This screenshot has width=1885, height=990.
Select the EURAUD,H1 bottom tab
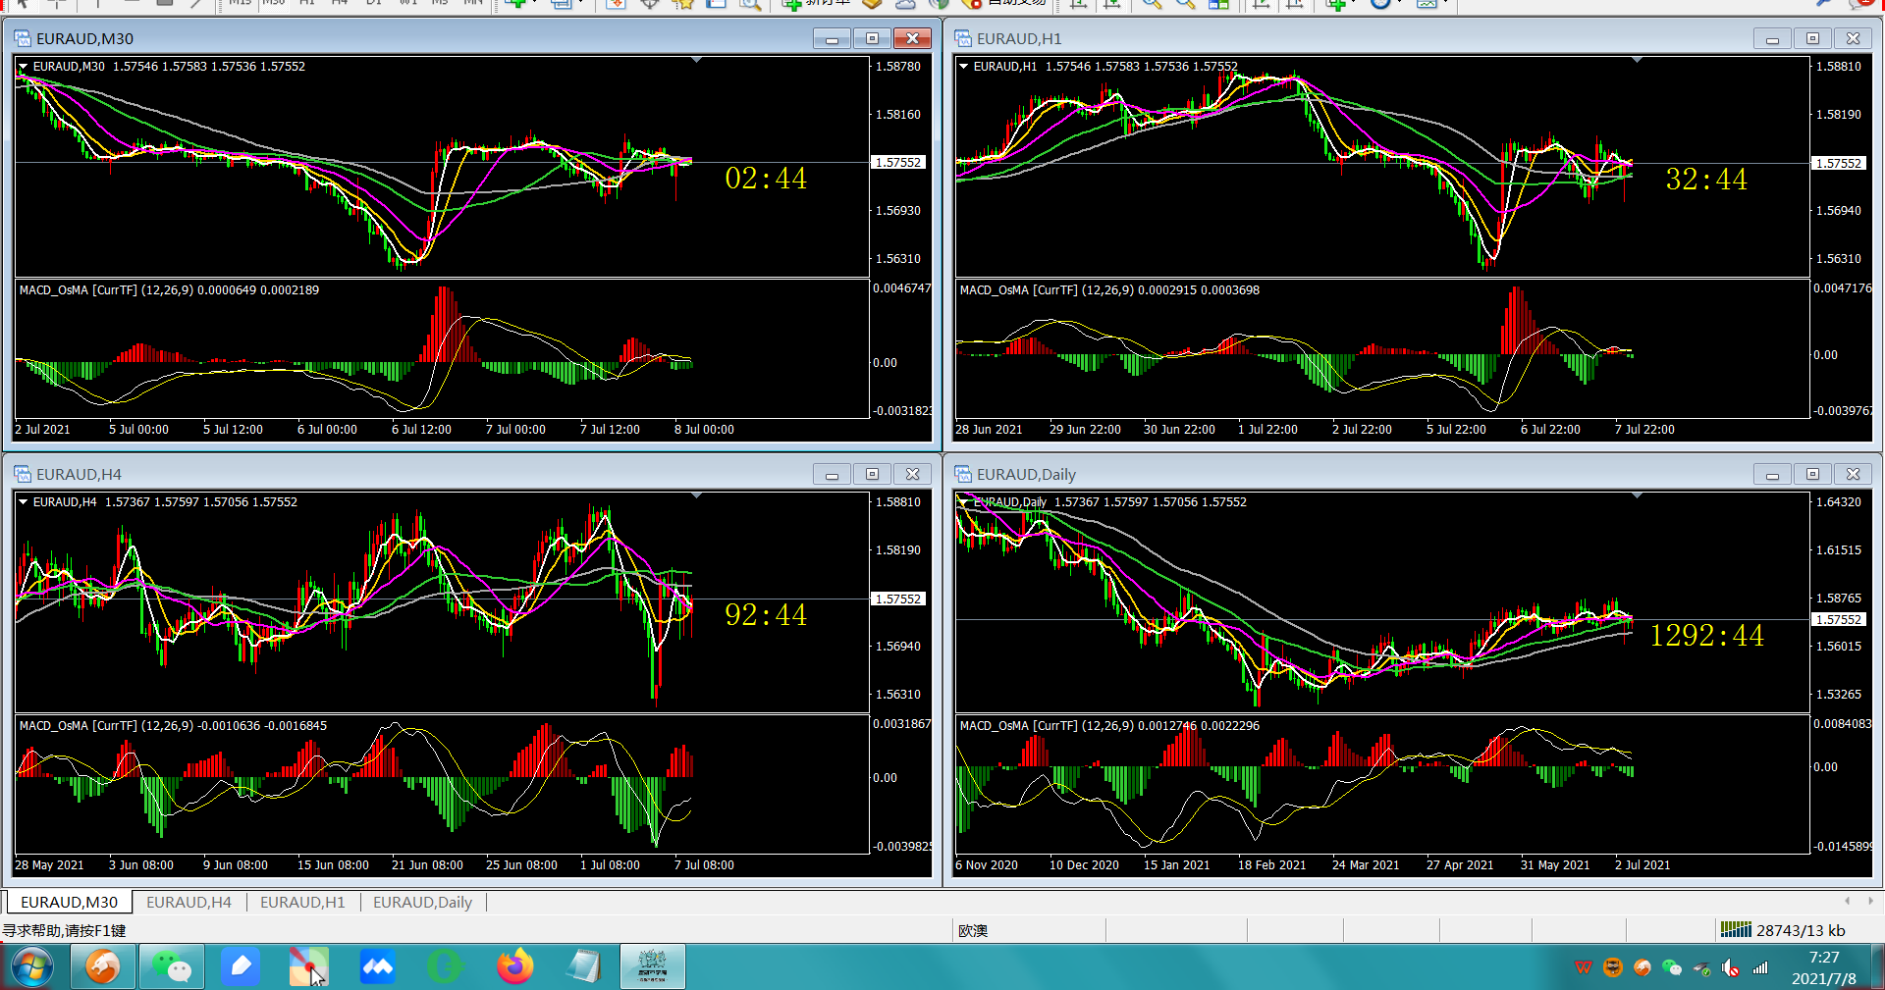302,902
